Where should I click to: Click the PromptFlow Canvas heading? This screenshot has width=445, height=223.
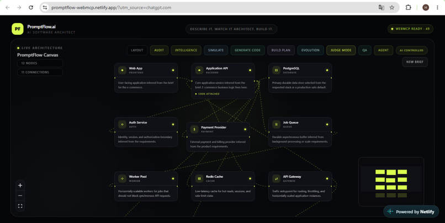(x=38, y=55)
